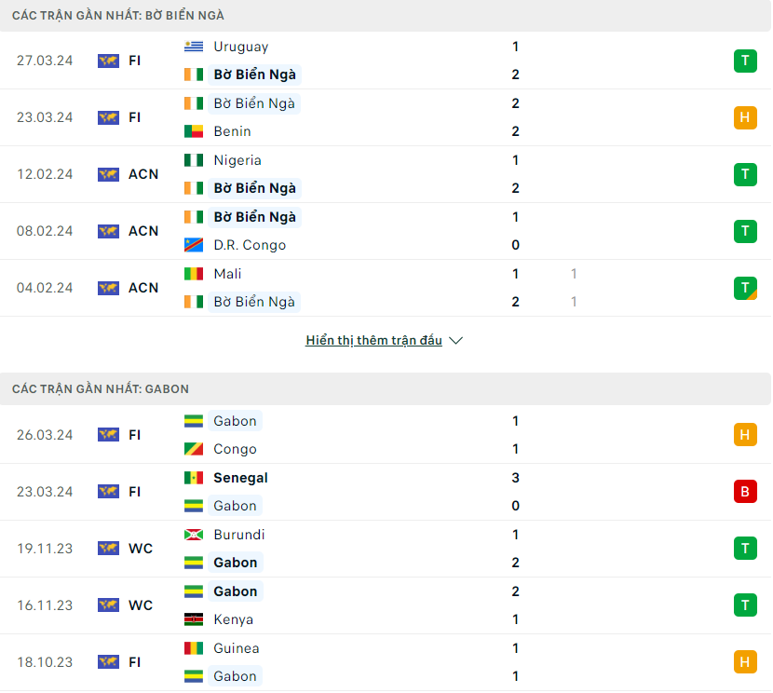Open the 04.02.24 Mali match row

point(386,288)
